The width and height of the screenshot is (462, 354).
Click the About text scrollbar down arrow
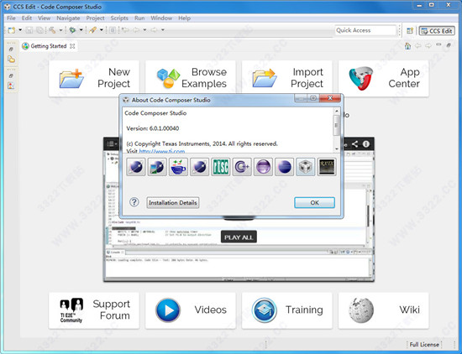pos(337,149)
